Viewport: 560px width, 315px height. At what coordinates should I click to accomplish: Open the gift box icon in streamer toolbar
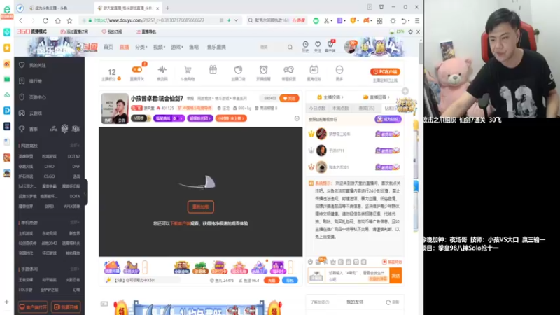pyautogui.click(x=213, y=70)
